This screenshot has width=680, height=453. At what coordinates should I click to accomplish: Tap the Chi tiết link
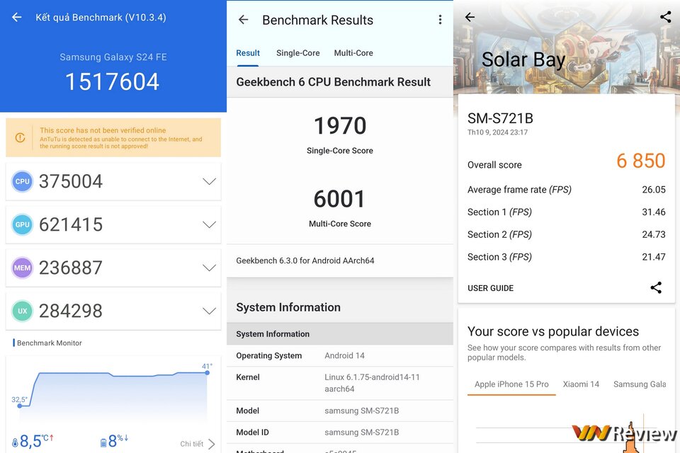[192, 444]
